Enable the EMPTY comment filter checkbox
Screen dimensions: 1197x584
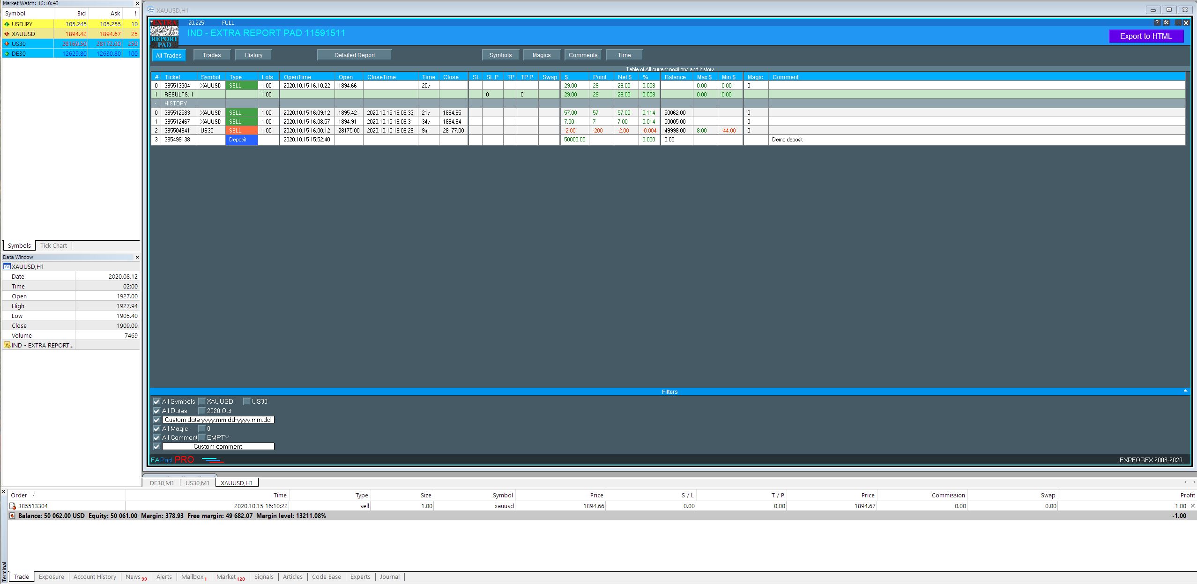[x=201, y=437]
